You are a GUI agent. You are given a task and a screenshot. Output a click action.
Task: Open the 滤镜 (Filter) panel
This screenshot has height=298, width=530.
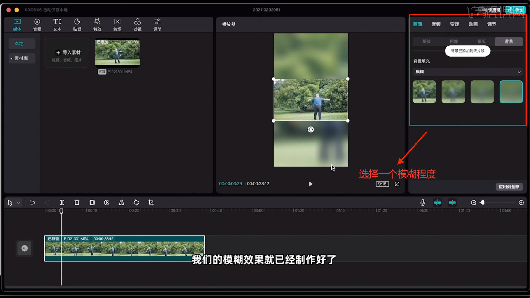point(137,24)
